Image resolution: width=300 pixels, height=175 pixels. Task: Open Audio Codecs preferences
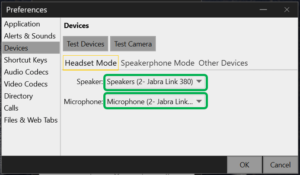26,72
